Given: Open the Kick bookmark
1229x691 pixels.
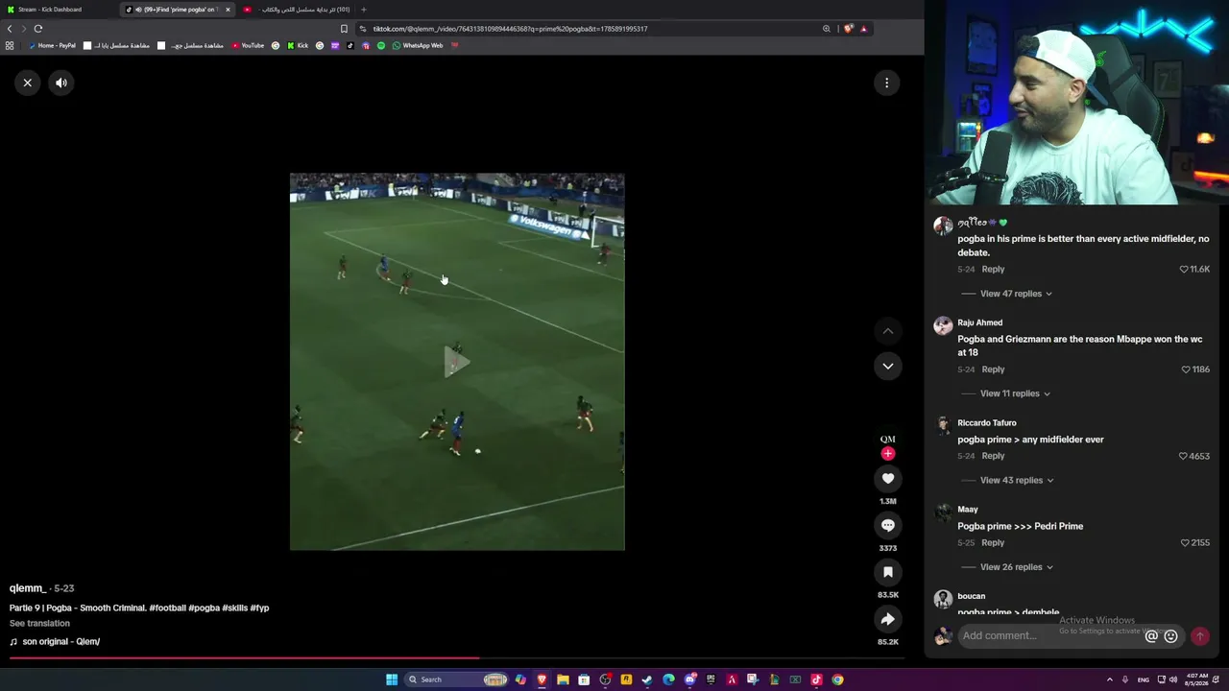Looking at the screenshot, I should point(298,45).
